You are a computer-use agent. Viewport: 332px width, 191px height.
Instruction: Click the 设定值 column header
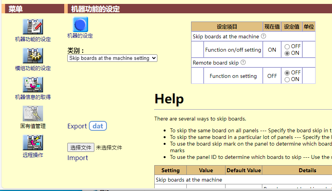tap(292, 27)
